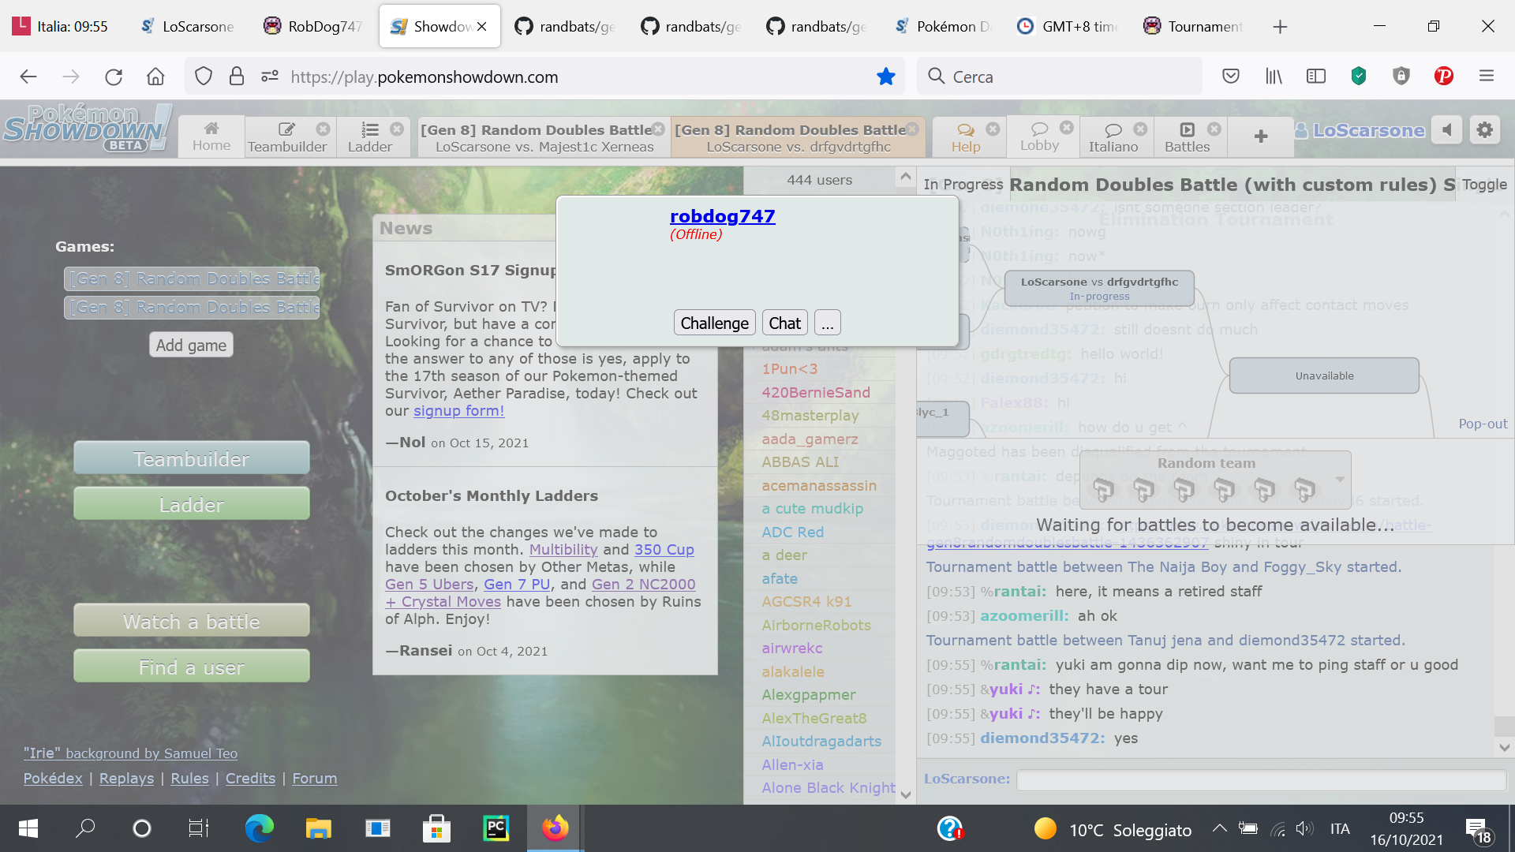The image size is (1515, 852).
Task: Open the Firefox hamburger menu
Action: (1487, 77)
